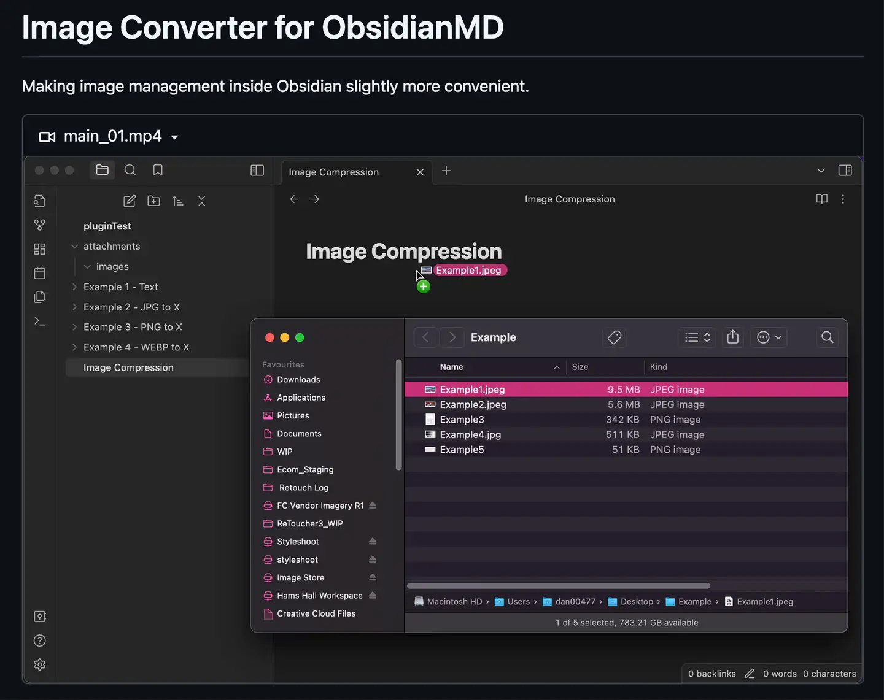Expand the Example 1 - Text folder
This screenshot has height=700, width=884.
74,287
